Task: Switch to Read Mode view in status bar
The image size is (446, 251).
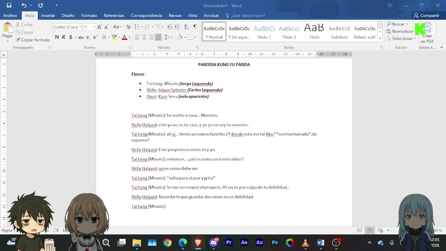Action: 359,230
